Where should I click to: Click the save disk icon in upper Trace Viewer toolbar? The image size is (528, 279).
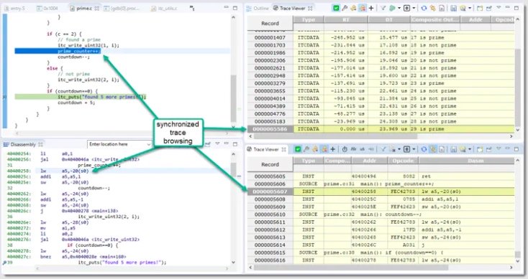(x=454, y=8)
